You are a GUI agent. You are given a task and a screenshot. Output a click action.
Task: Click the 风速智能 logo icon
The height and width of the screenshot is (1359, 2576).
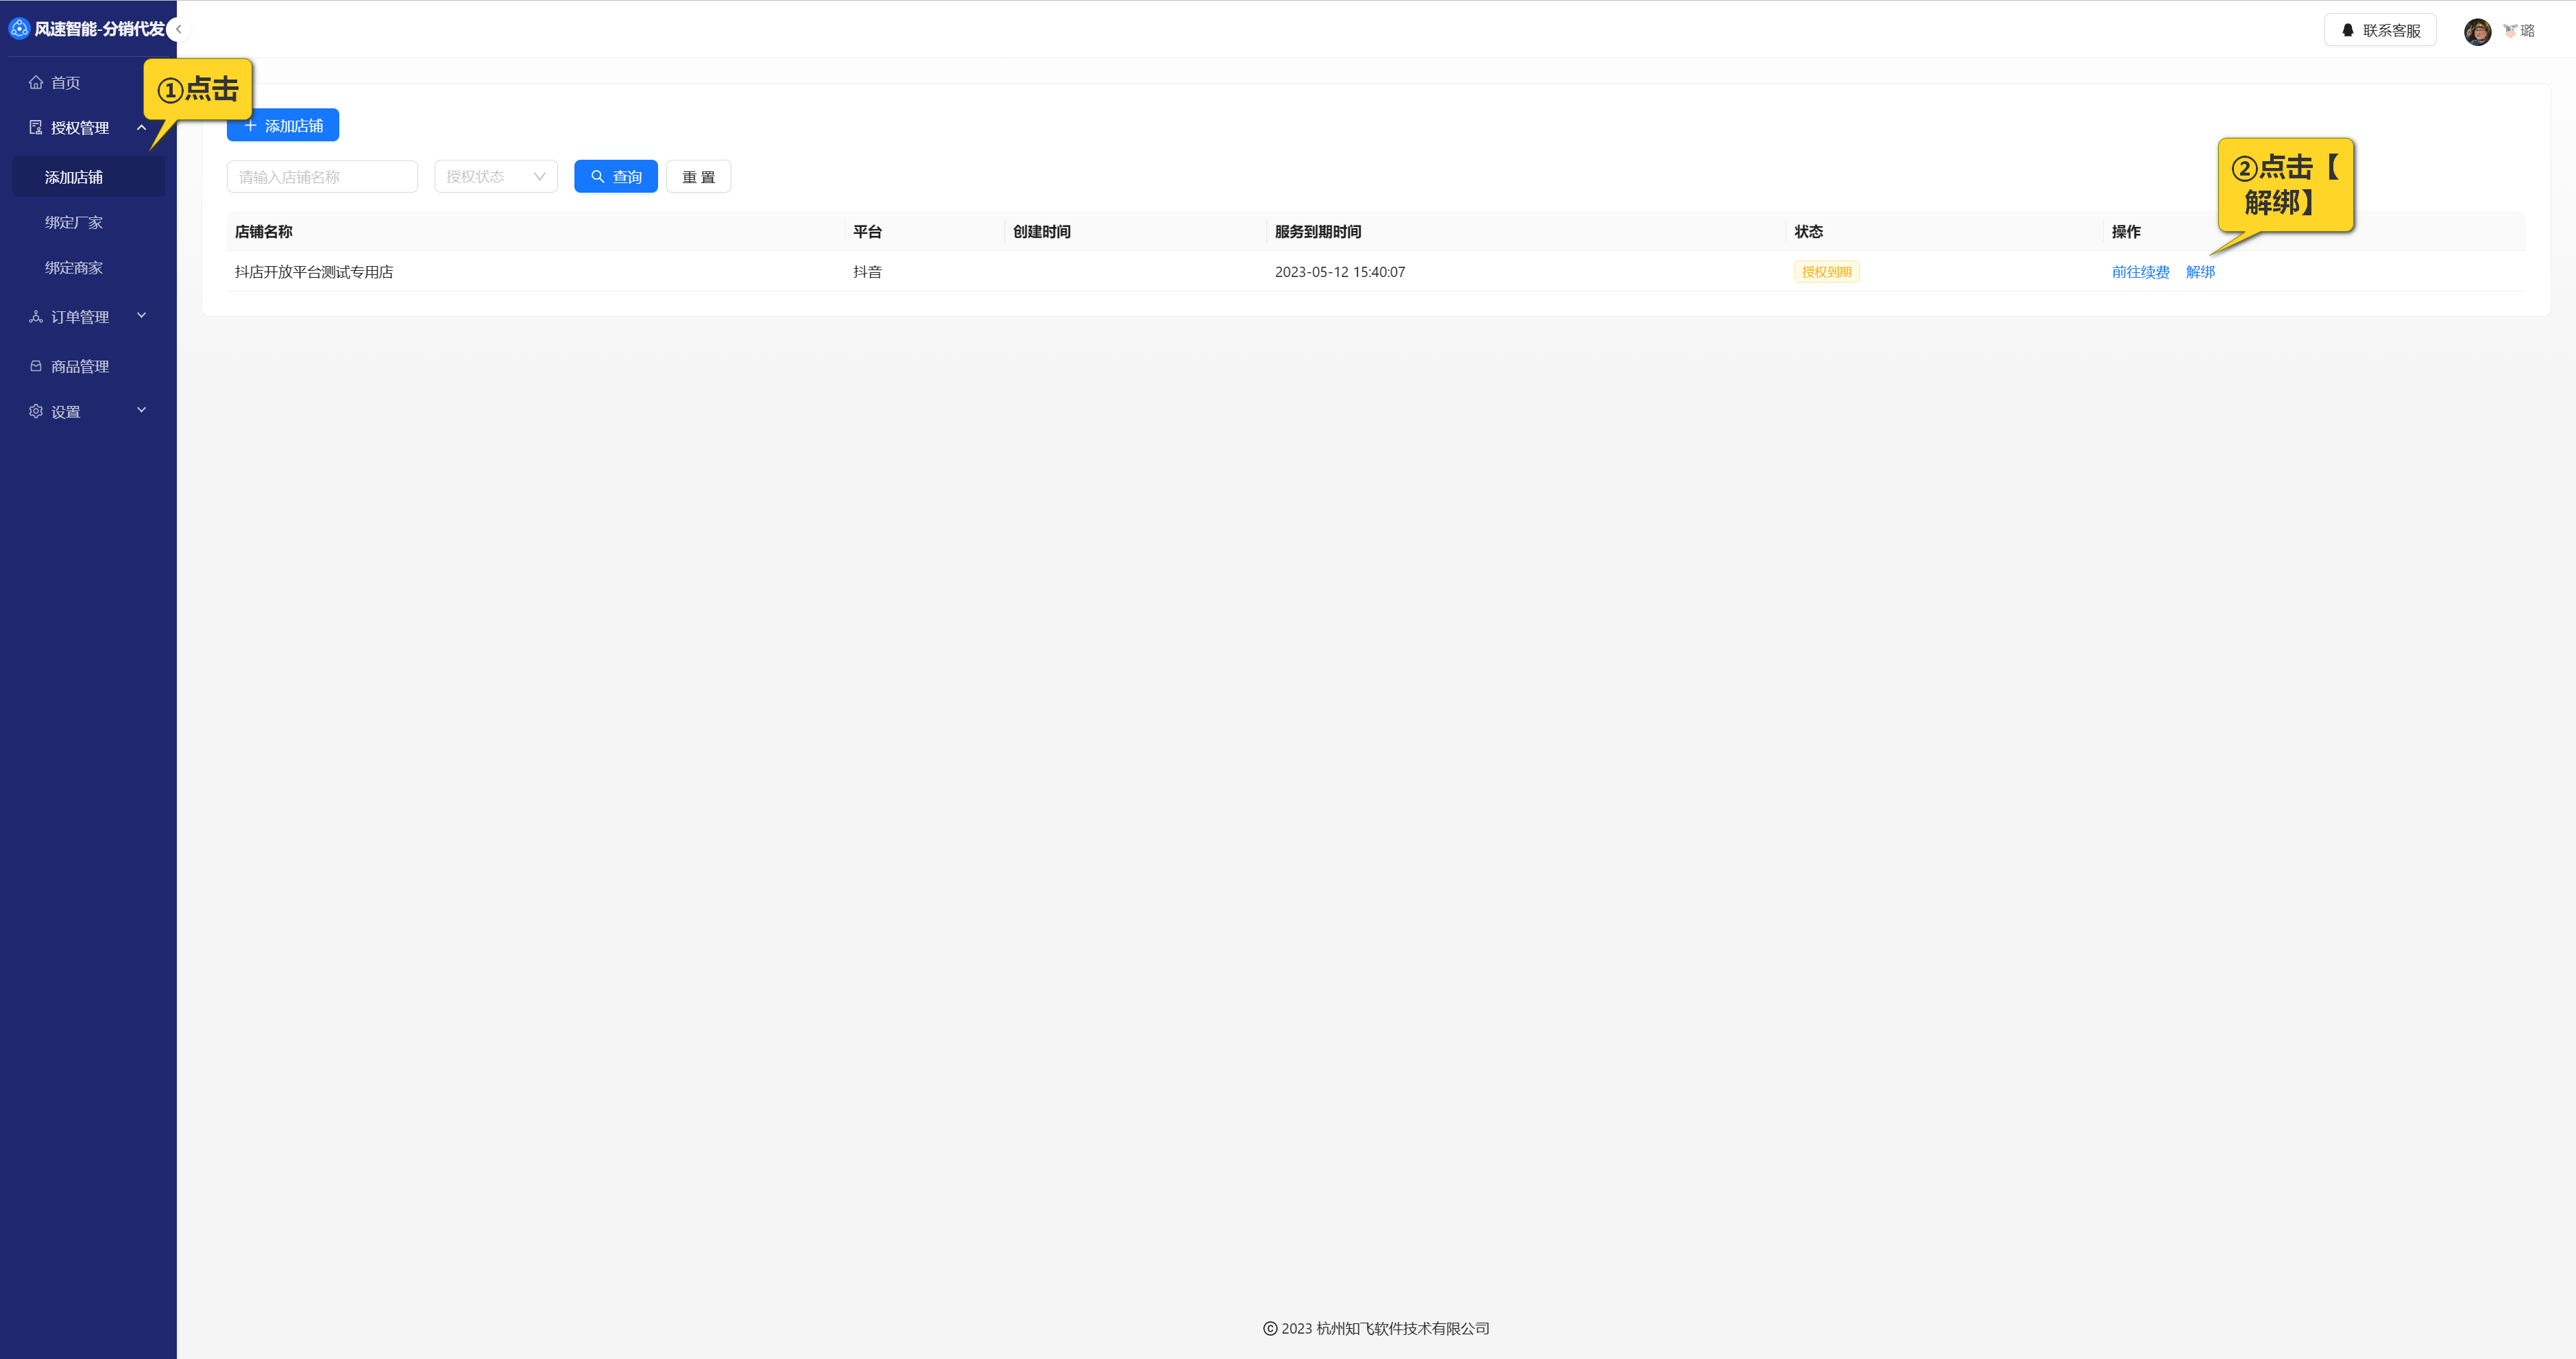click(x=19, y=29)
